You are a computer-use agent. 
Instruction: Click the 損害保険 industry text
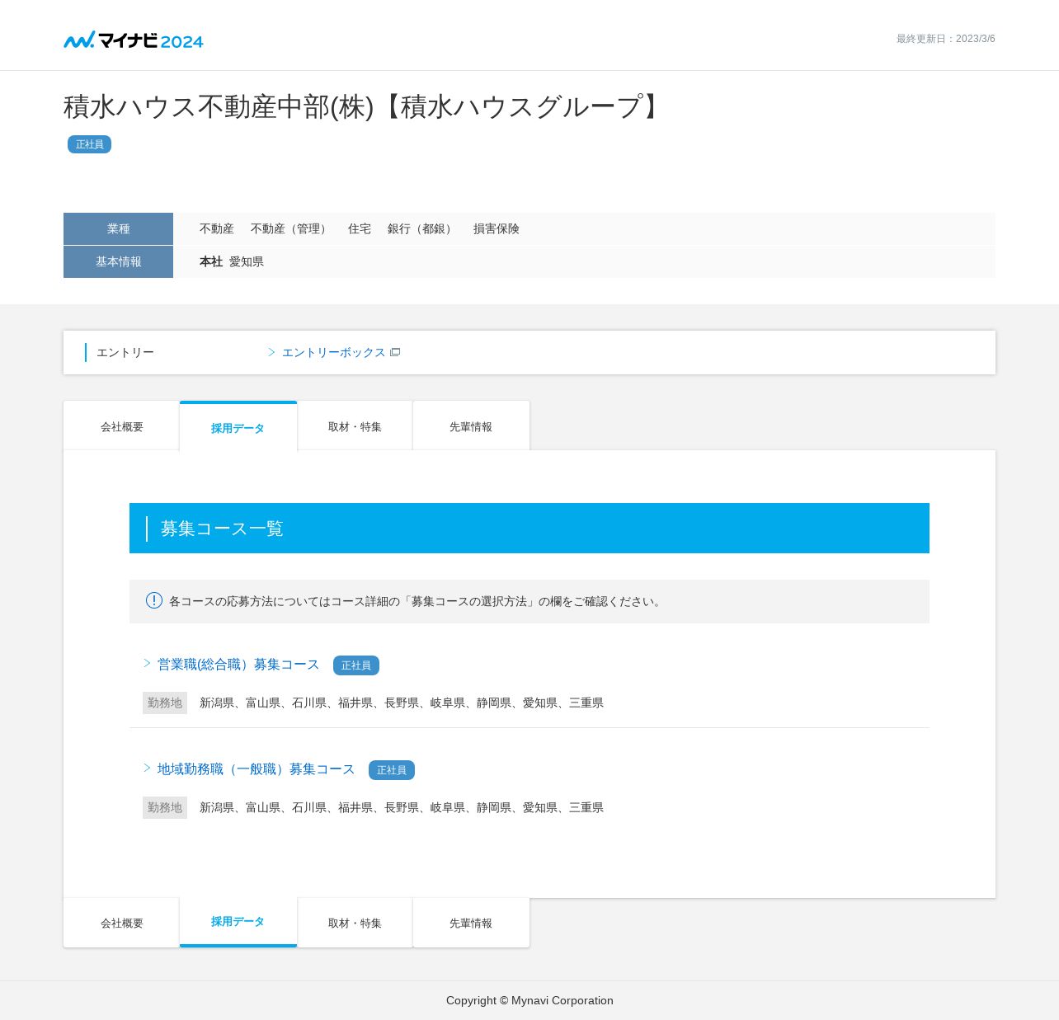tap(497, 228)
